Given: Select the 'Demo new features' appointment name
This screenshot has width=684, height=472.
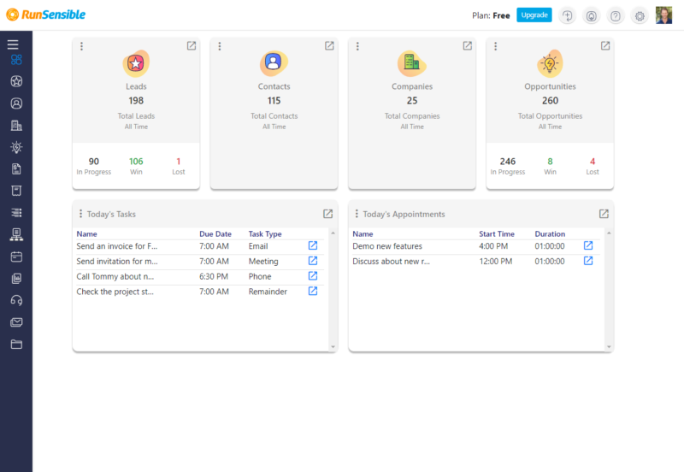Looking at the screenshot, I should pos(387,246).
